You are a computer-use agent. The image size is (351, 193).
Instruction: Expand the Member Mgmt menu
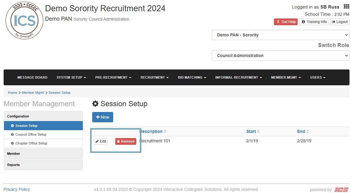tap(285, 77)
